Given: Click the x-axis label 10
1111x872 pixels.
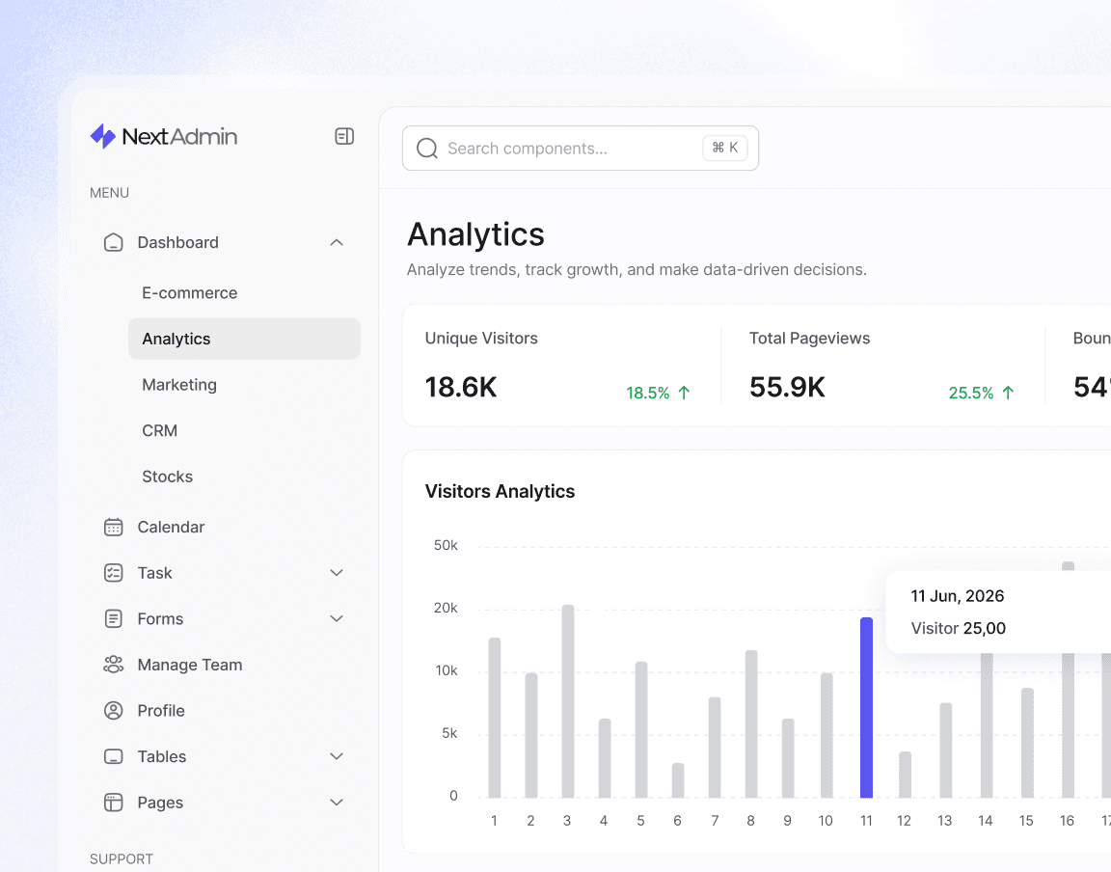Looking at the screenshot, I should (x=826, y=820).
